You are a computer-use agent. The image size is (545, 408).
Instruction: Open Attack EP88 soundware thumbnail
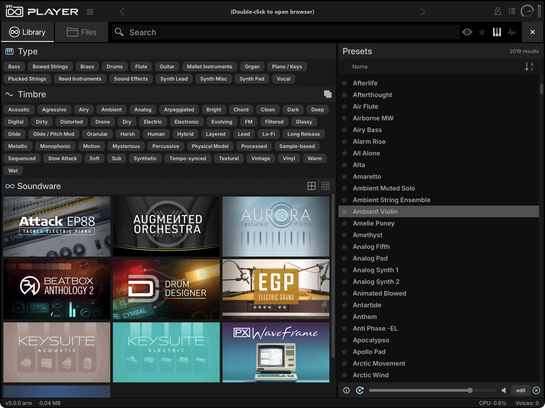point(57,226)
